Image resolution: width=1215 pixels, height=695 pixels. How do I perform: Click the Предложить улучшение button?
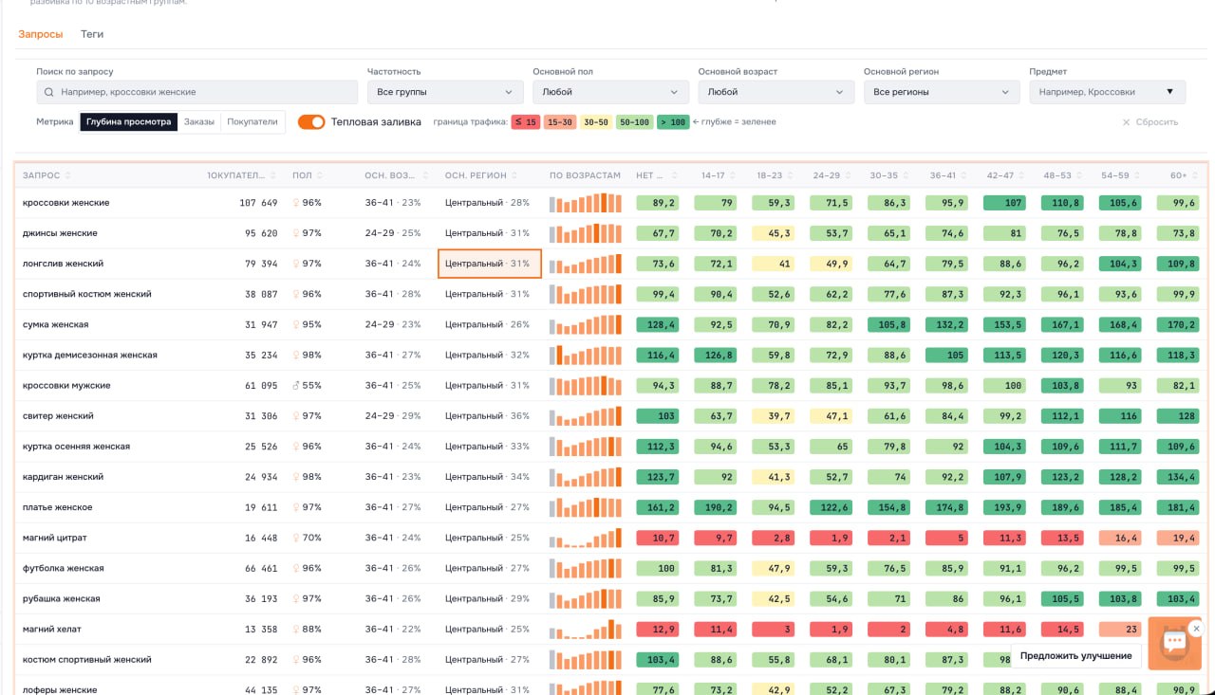pos(1075,656)
